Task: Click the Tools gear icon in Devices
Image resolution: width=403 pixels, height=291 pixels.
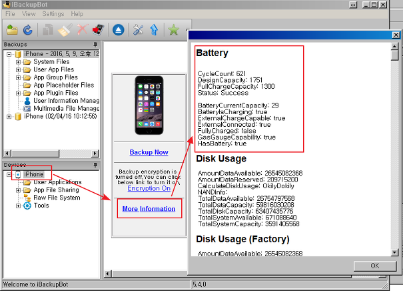Action: click(27, 206)
